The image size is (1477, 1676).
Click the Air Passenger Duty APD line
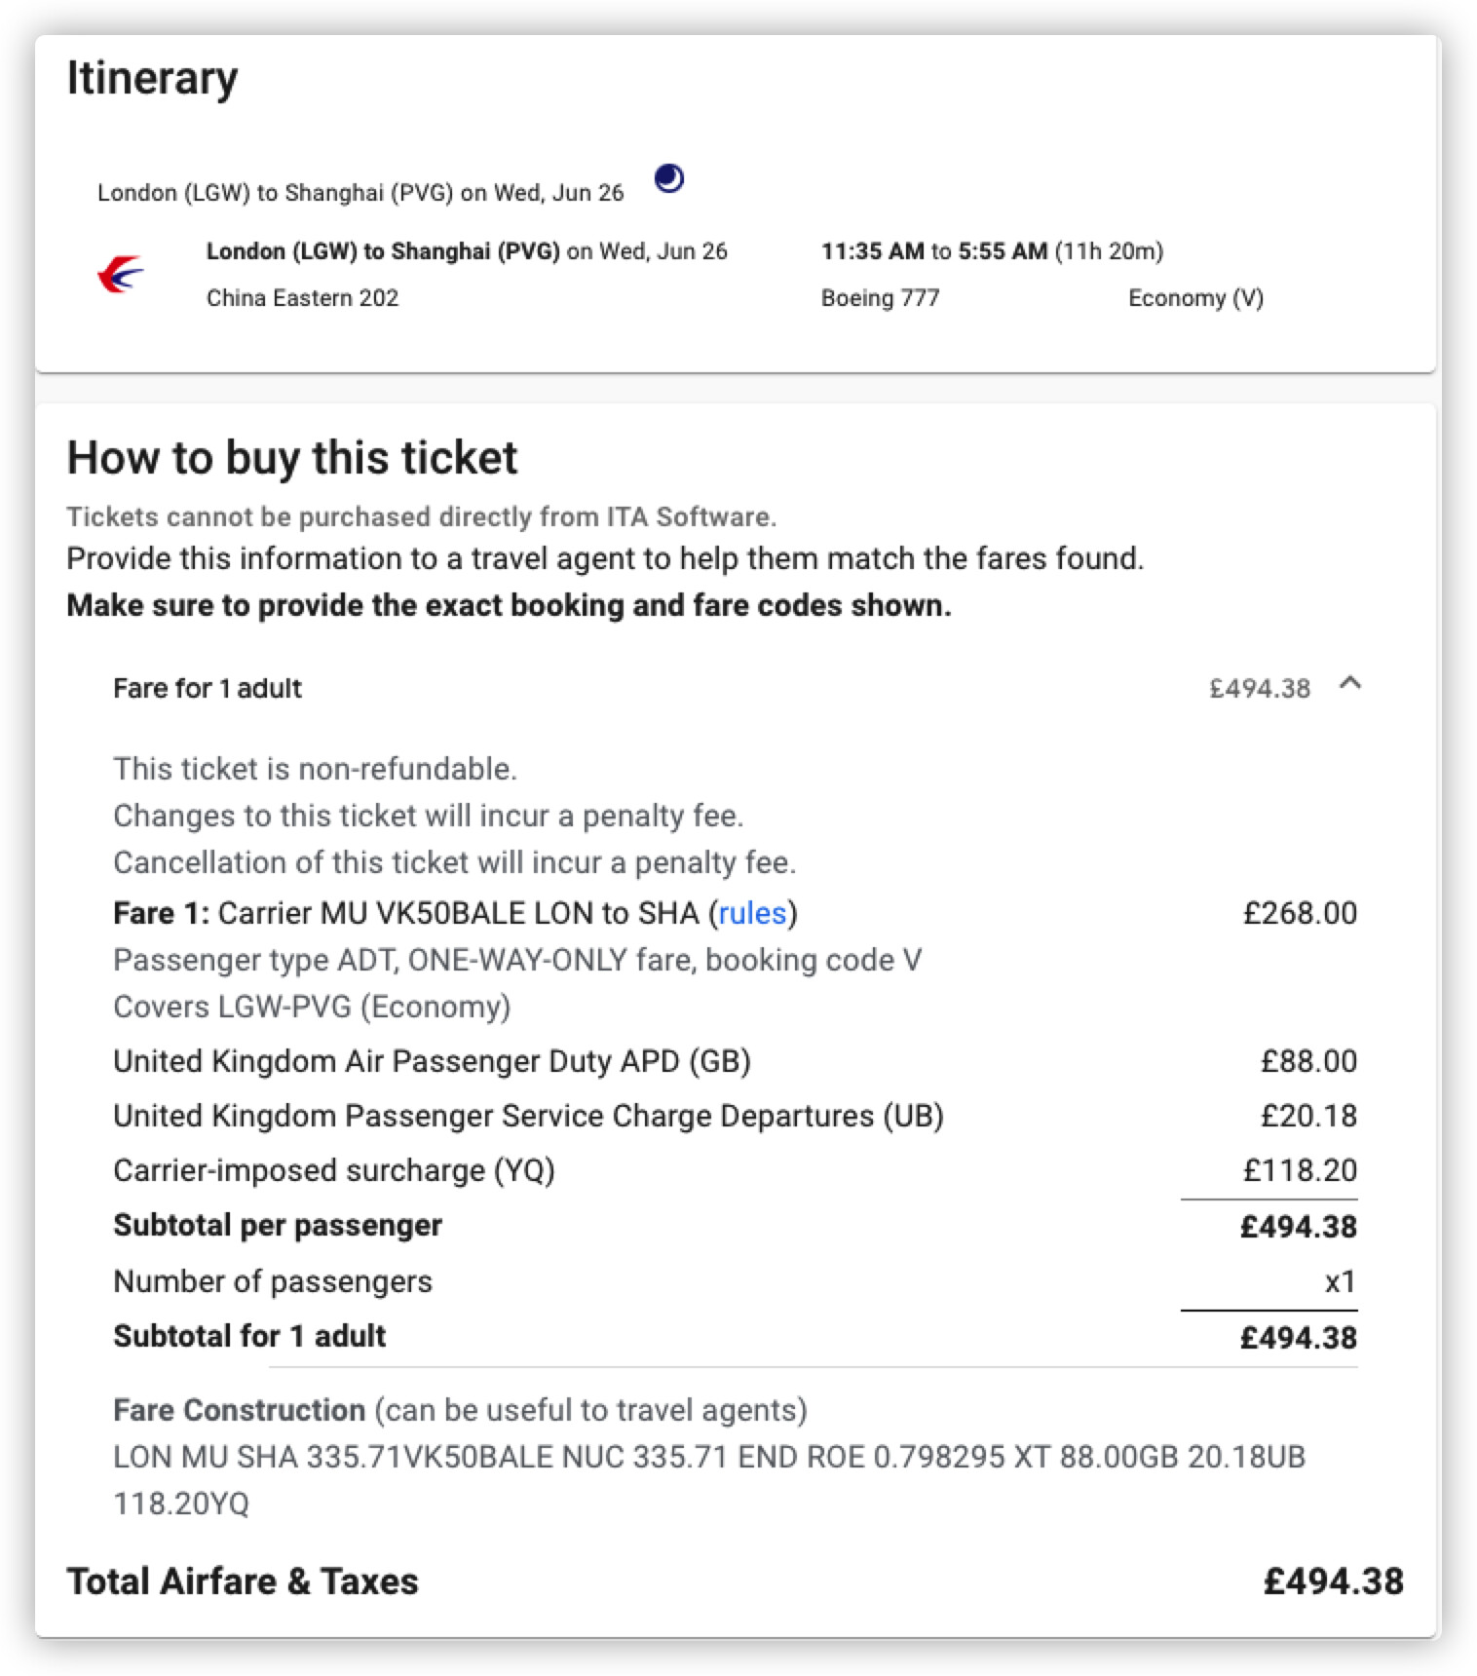[x=432, y=1061]
